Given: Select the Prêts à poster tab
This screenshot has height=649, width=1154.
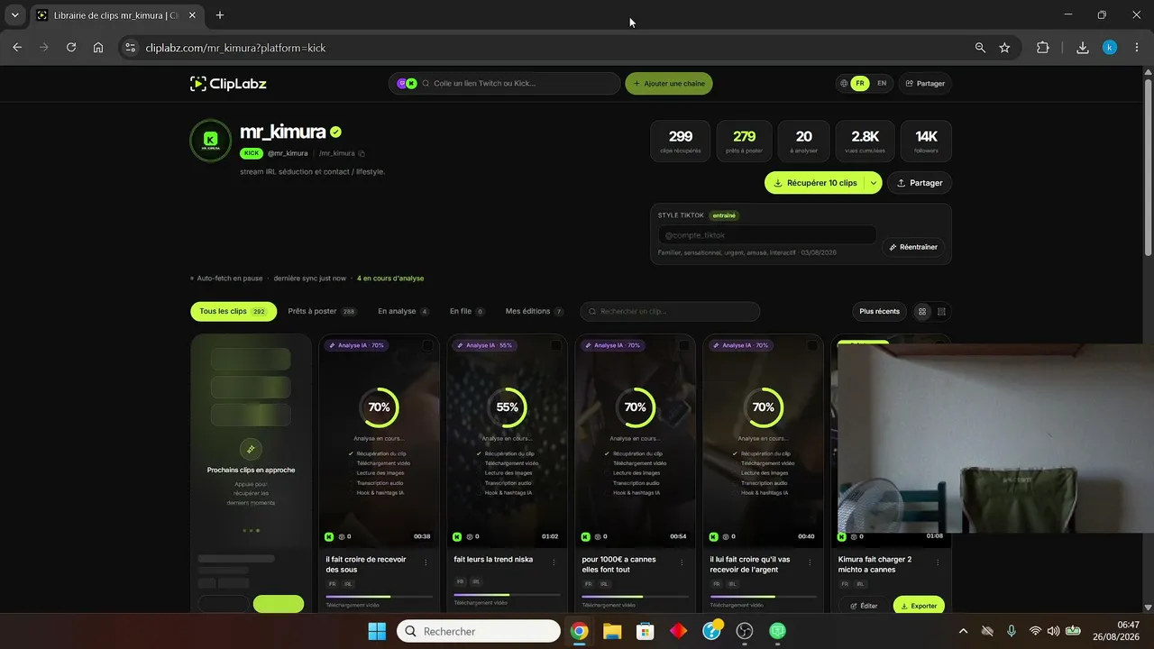Looking at the screenshot, I should point(322,312).
